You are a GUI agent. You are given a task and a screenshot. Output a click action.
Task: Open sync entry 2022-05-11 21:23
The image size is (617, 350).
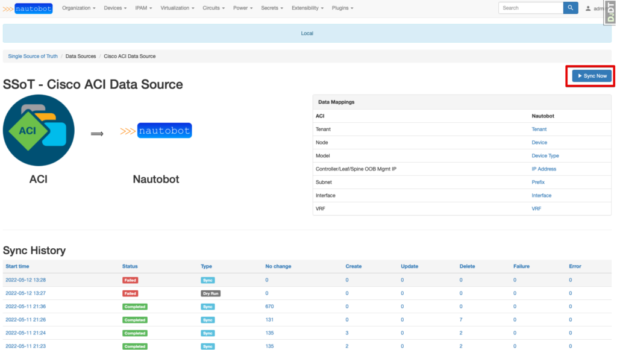point(25,346)
